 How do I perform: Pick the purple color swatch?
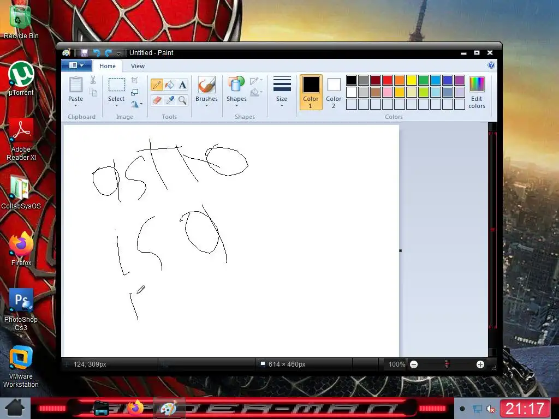pyautogui.click(x=460, y=80)
